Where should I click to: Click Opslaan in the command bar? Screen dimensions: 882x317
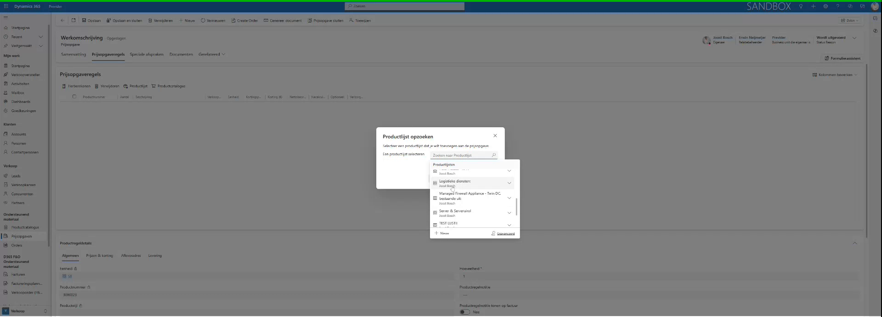(91, 20)
